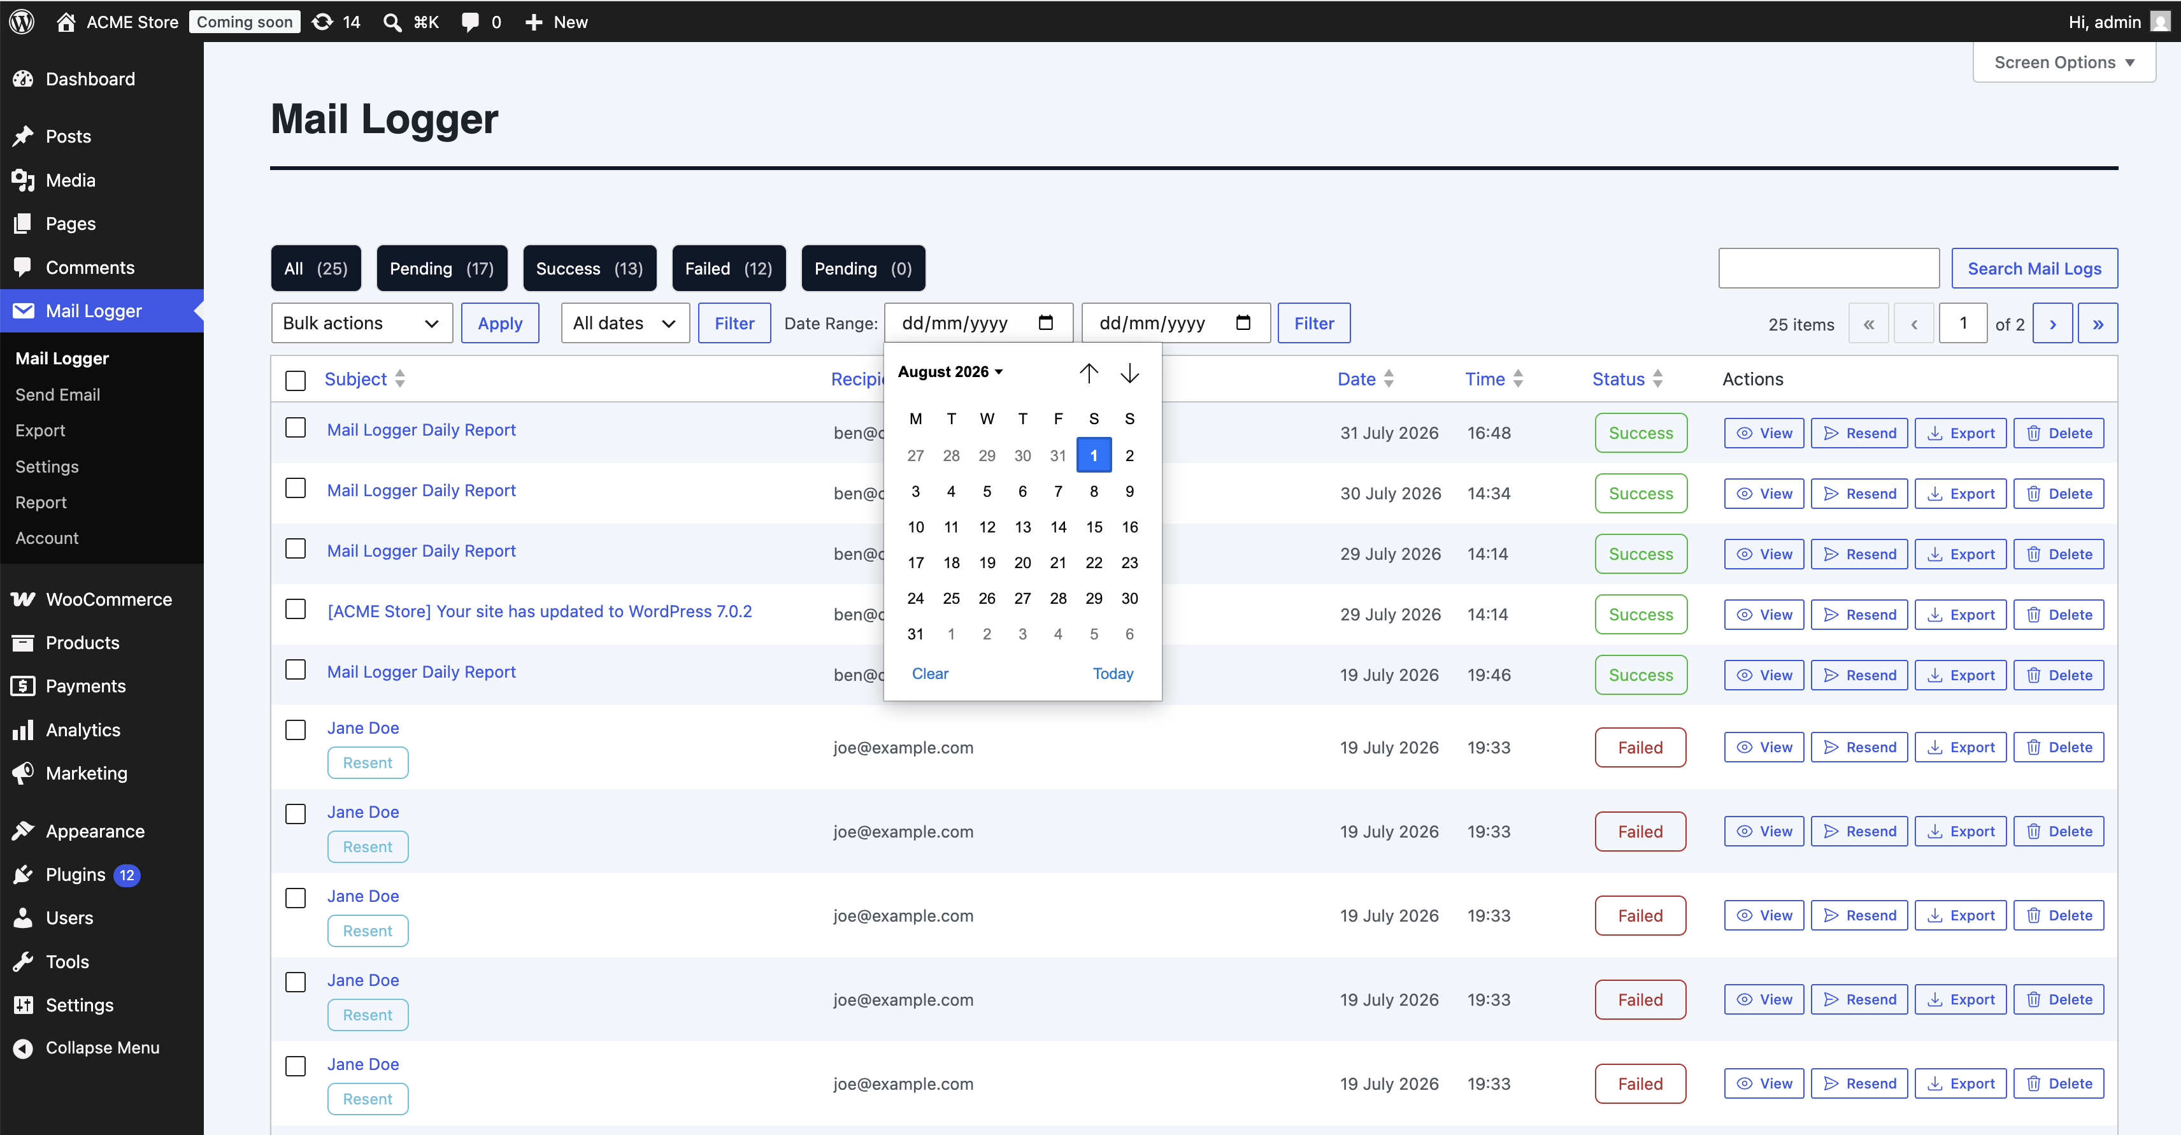
Task: Check the 29 July Mail Logger Daily Report row
Action: tap(296, 548)
